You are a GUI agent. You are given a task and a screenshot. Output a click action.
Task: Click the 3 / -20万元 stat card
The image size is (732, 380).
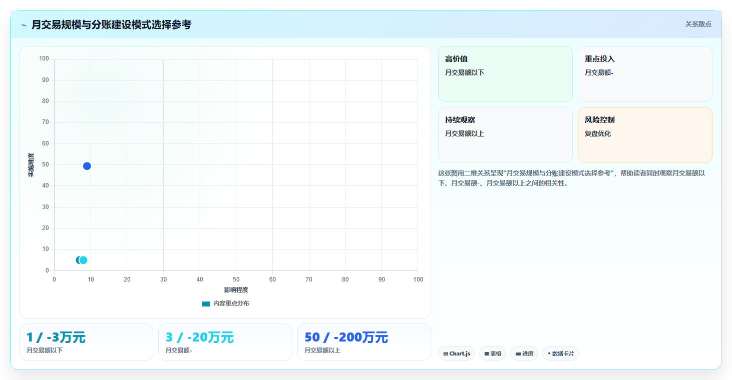click(x=225, y=342)
